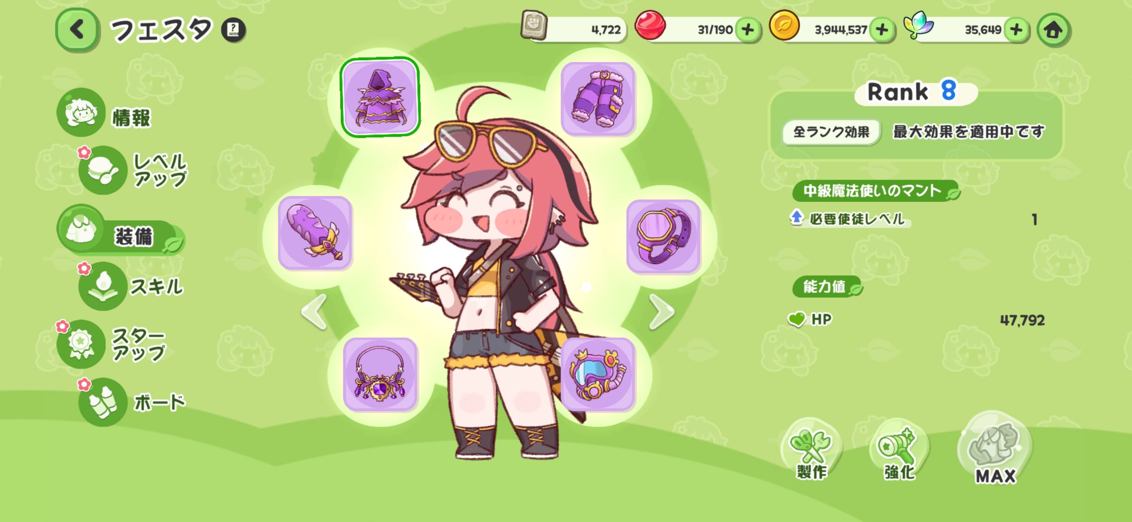Click the 製作 craft button
This screenshot has height=522, width=1132.
[811, 450]
